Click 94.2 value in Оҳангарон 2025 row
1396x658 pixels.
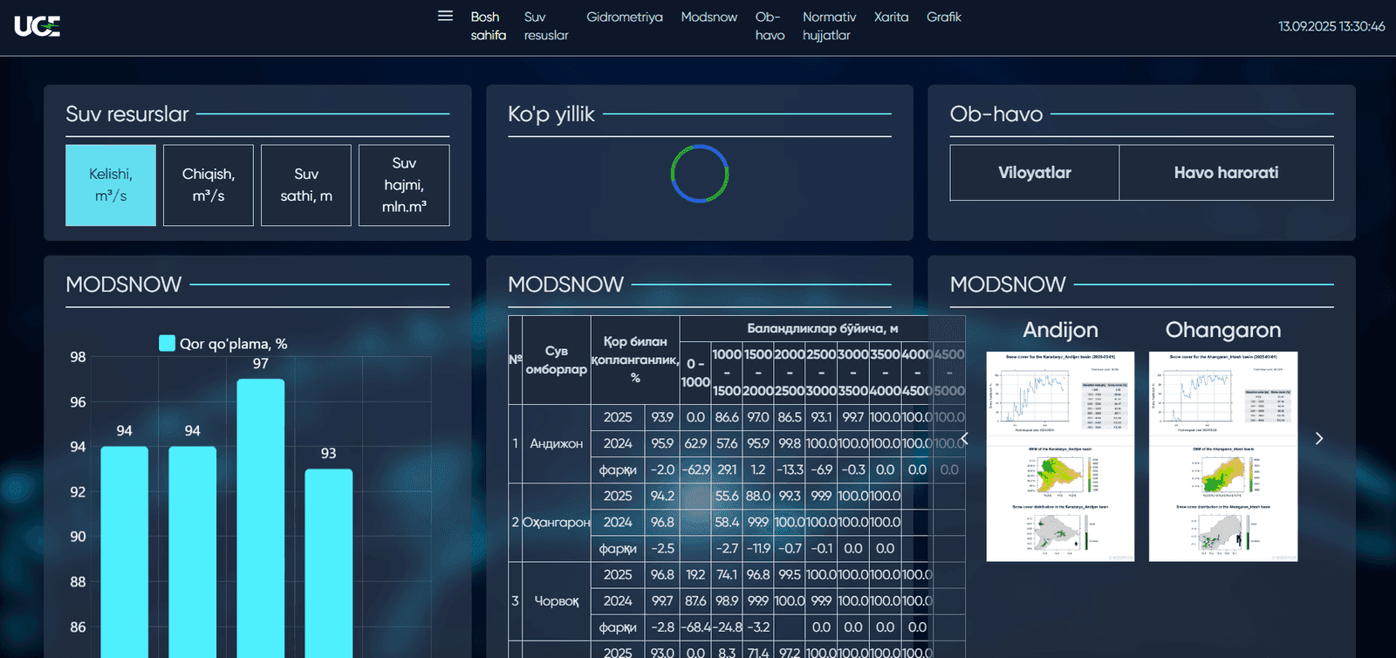(662, 497)
